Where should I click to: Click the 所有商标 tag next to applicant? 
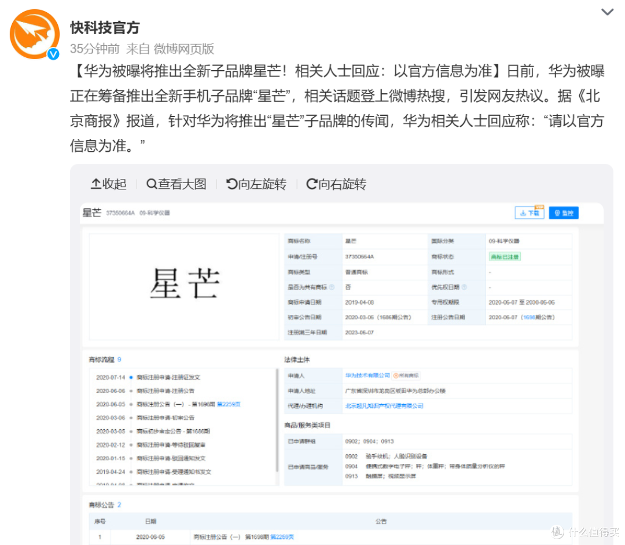pos(406,375)
